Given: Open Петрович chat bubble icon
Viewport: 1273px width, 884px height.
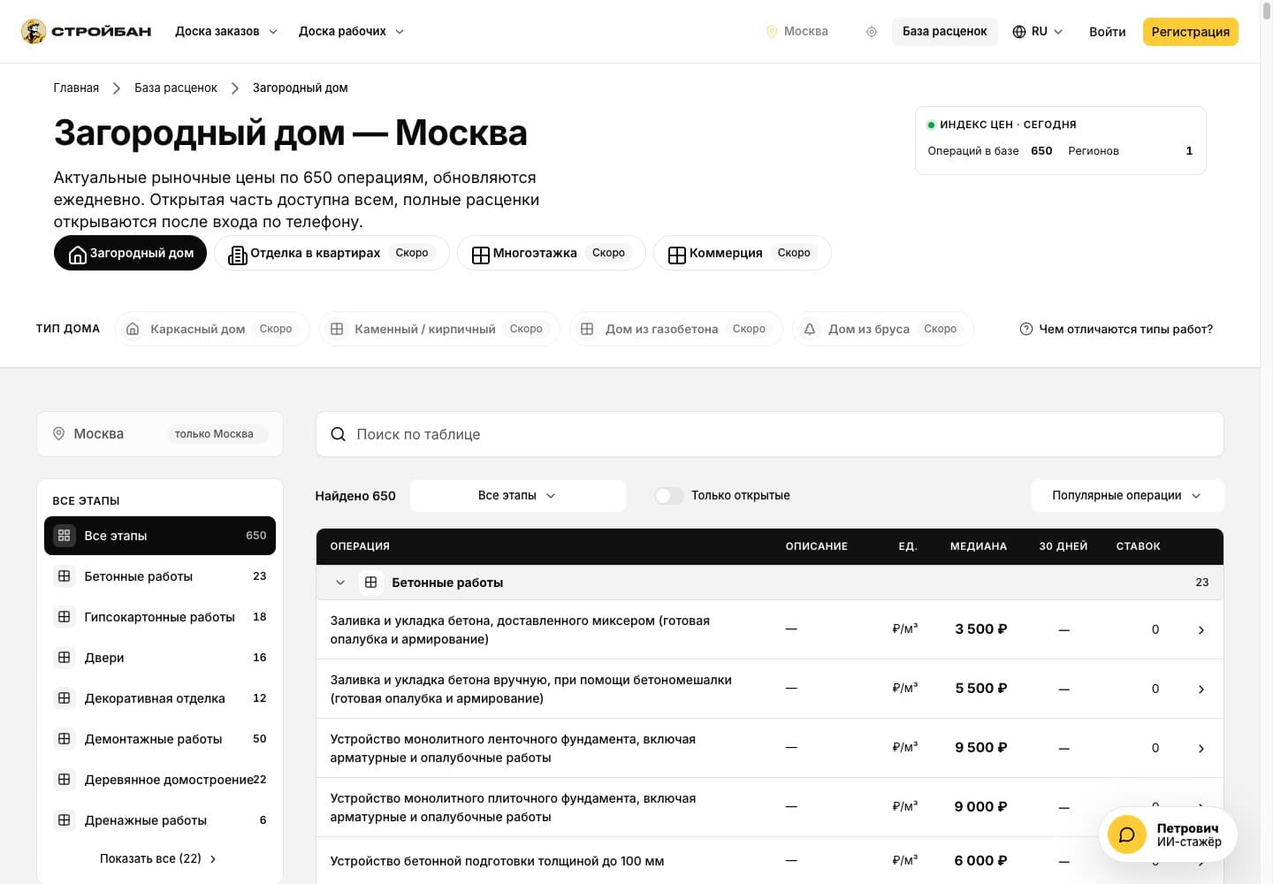Looking at the screenshot, I should pyautogui.click(x=1127, y=834).
